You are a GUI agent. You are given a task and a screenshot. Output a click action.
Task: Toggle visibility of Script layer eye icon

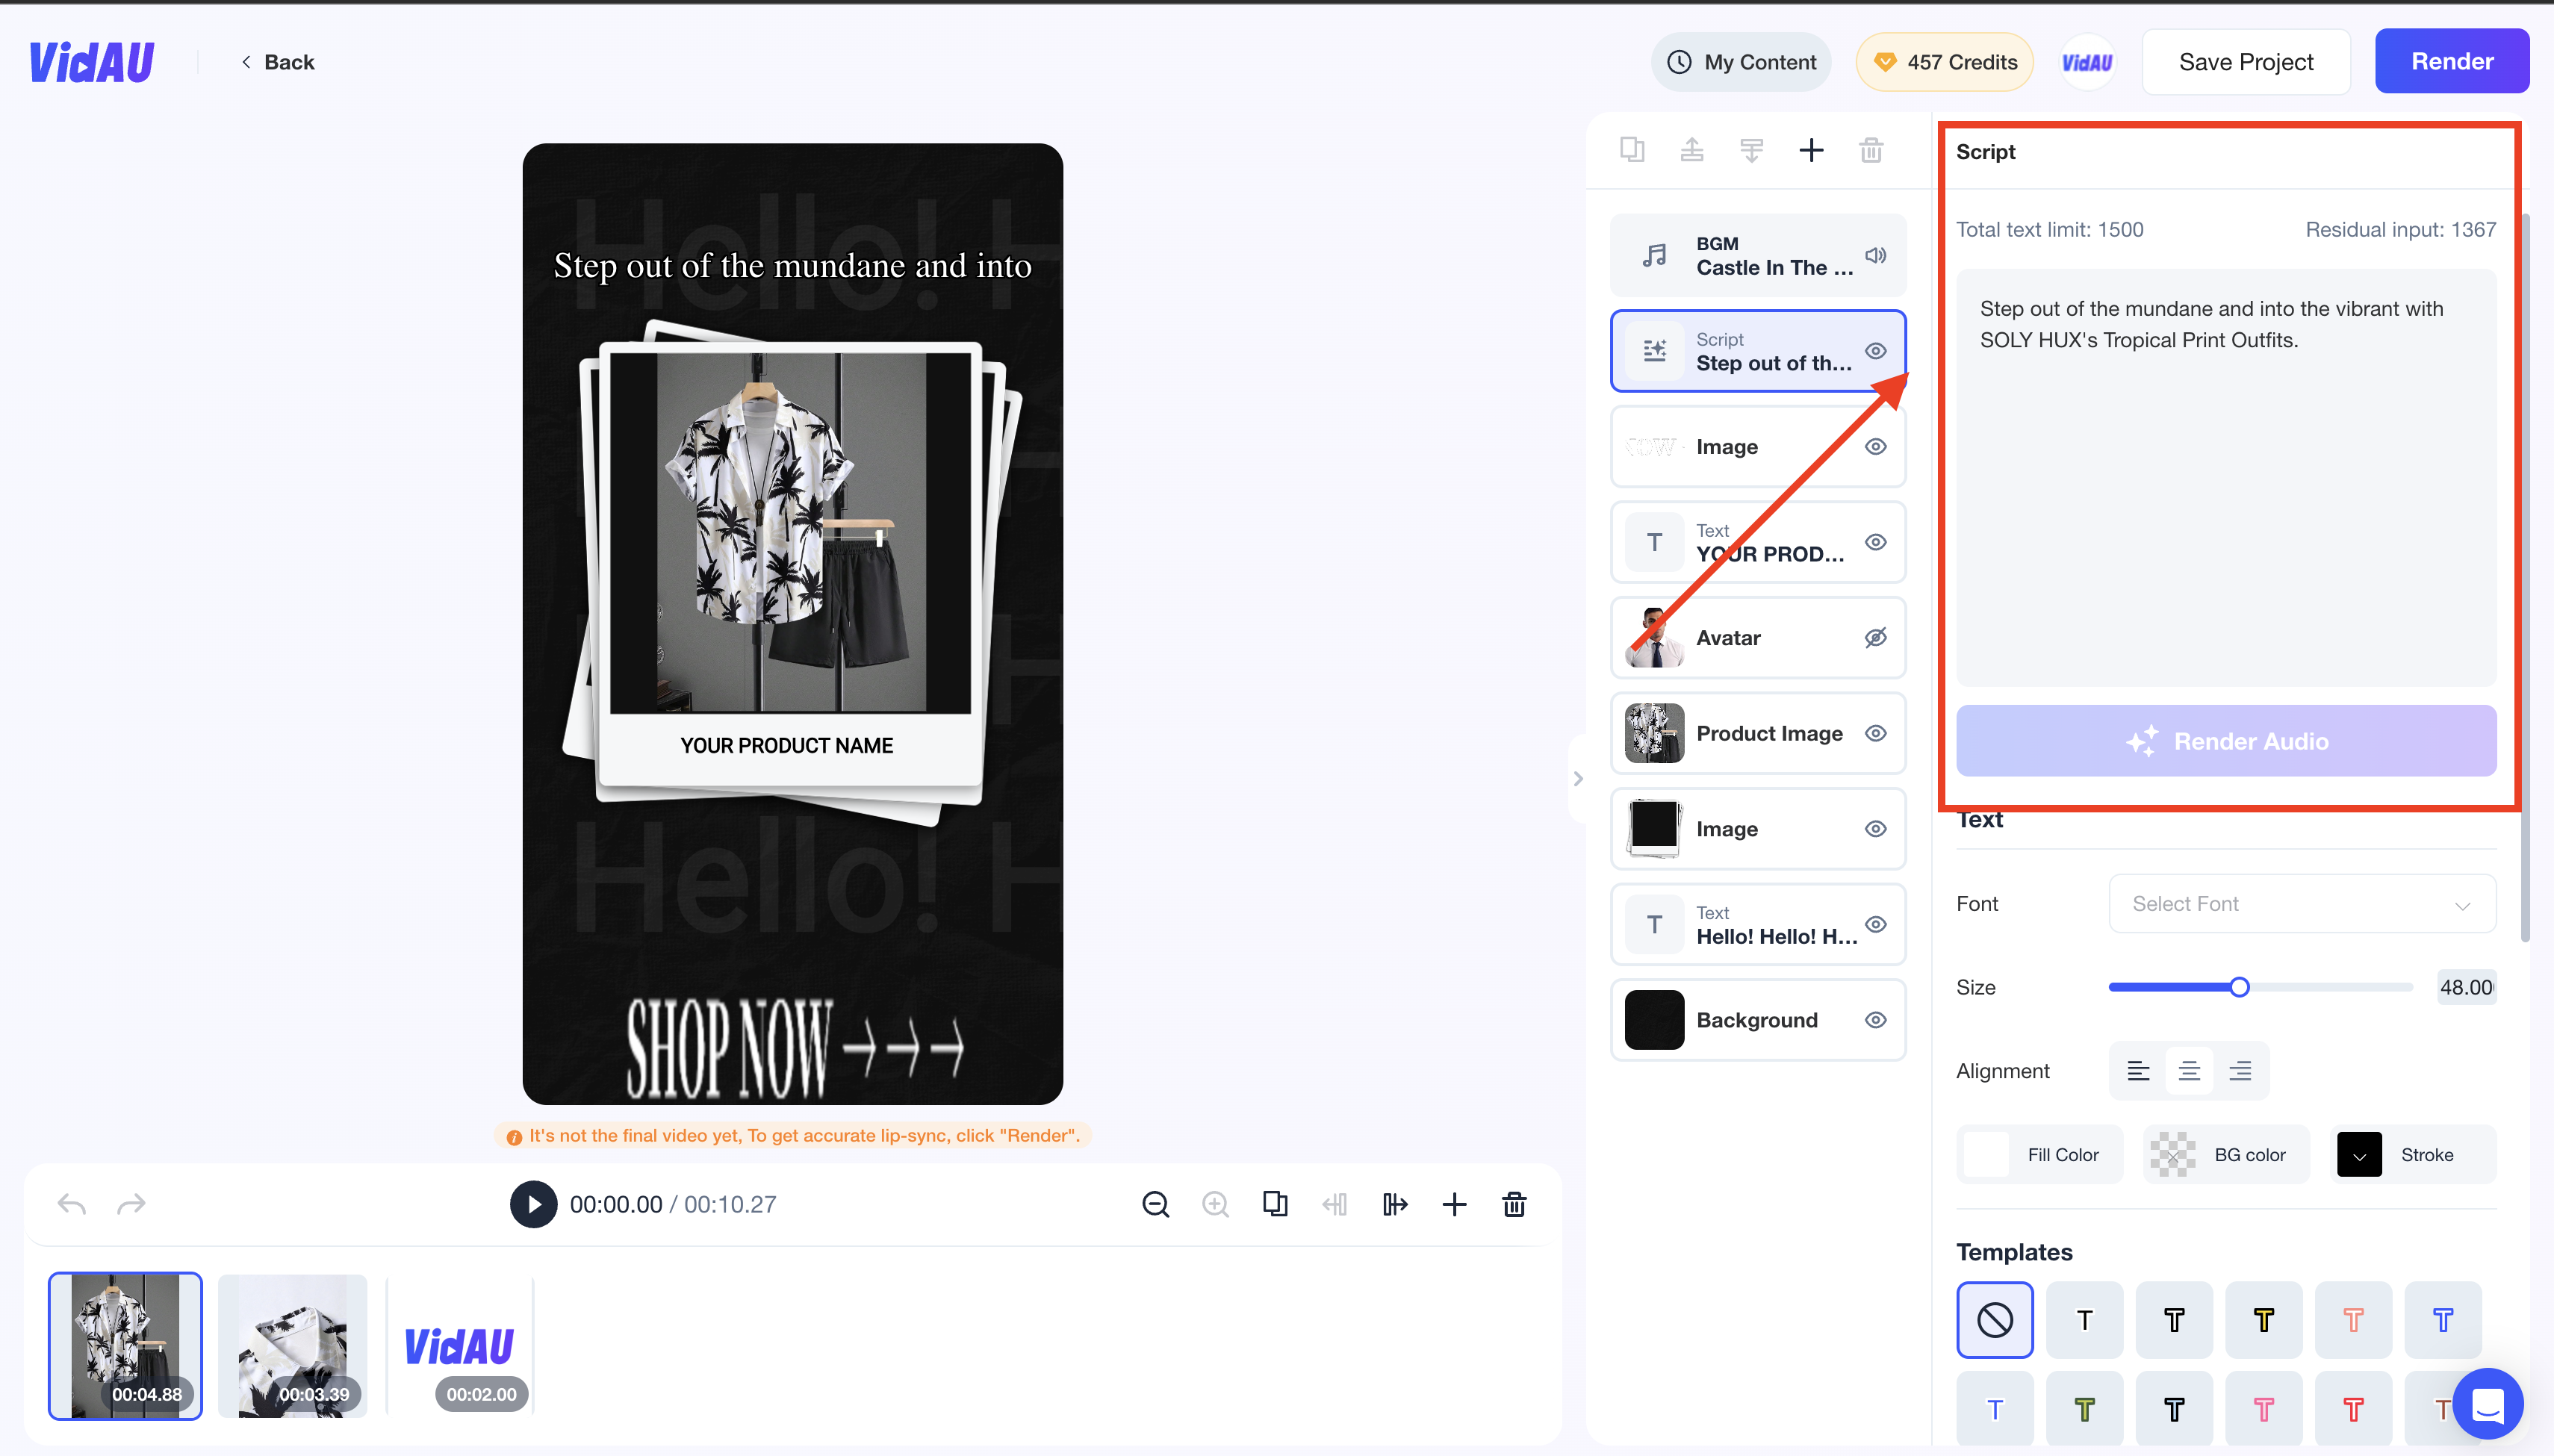click(x=1874, y=349)
